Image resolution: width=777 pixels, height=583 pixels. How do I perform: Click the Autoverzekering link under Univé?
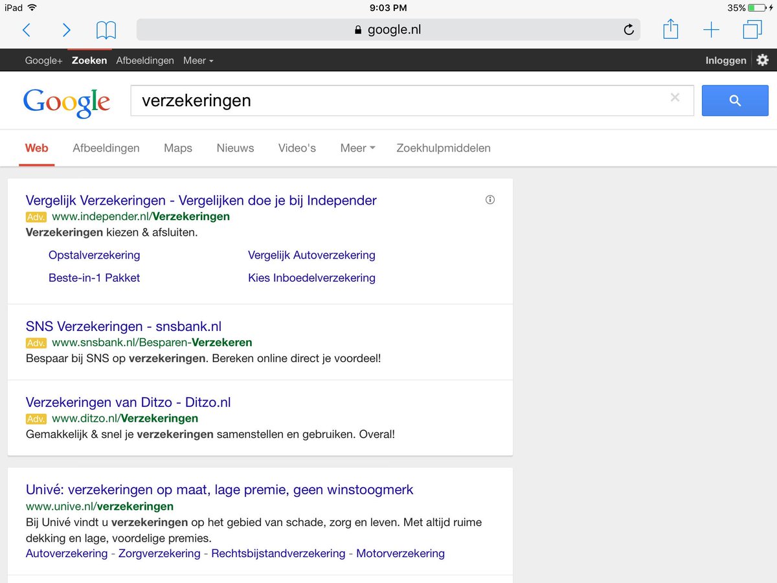point(67,553)
